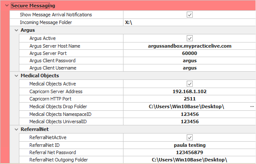Select the Incoming Message Folder label
Image resolution: width=256 pixels, height=164 pixels.
46,22
